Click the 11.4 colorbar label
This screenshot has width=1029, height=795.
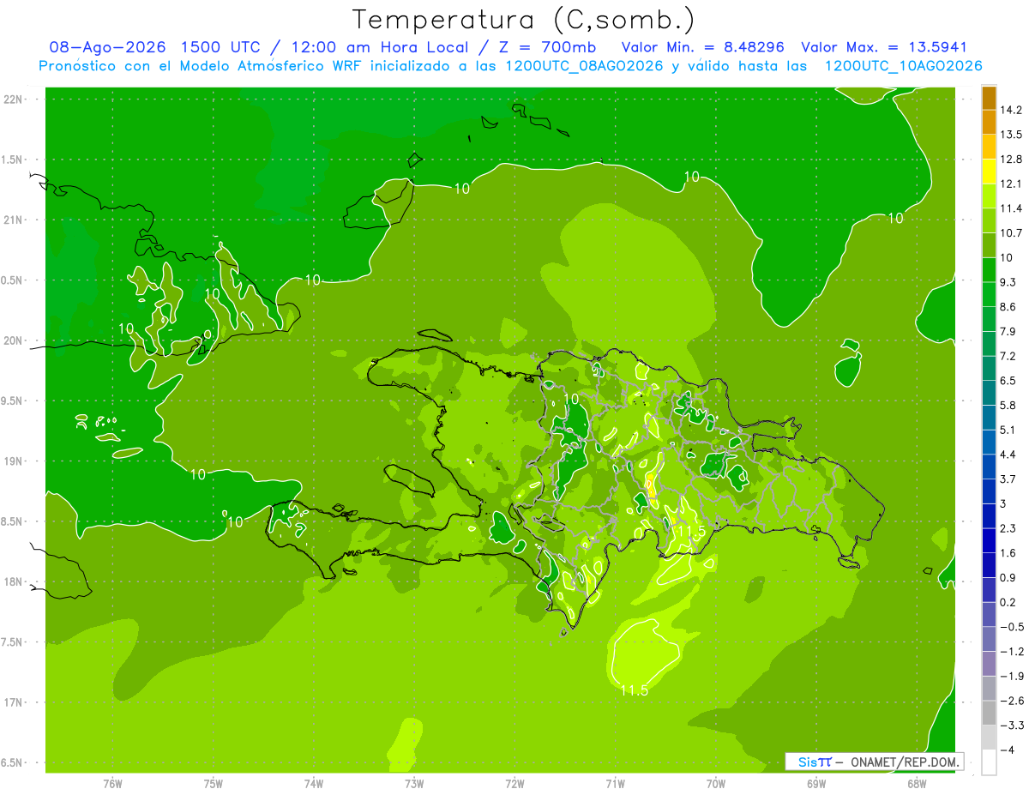[x=1010, y=208]
